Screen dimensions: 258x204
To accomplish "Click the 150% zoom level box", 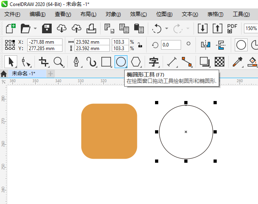I will [x=251, y=28].
